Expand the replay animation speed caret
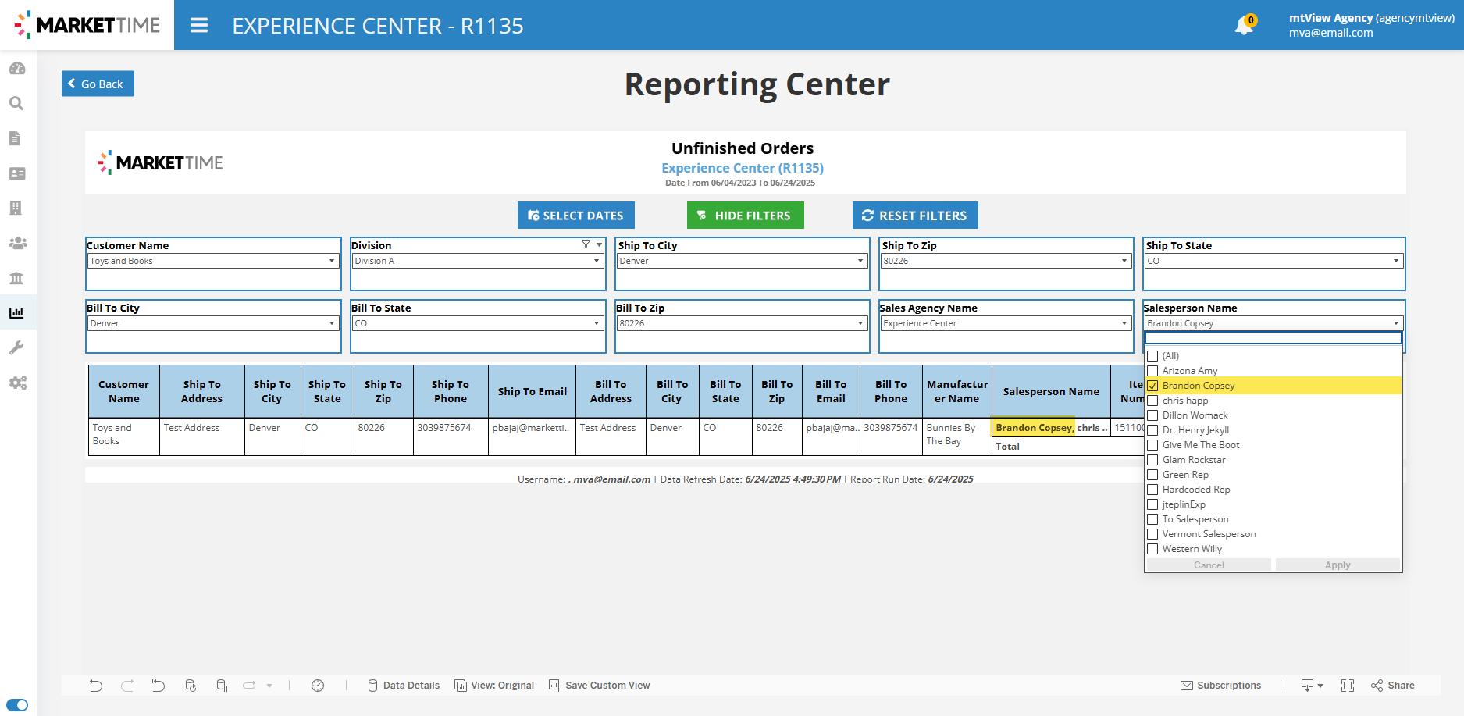1464x716 pixels. (x=269, y=686)
